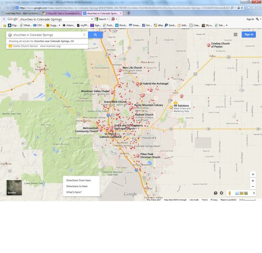The image size is (262, 253).
Task: Zoom in with the map plus button
Action: tap(253, 180)
